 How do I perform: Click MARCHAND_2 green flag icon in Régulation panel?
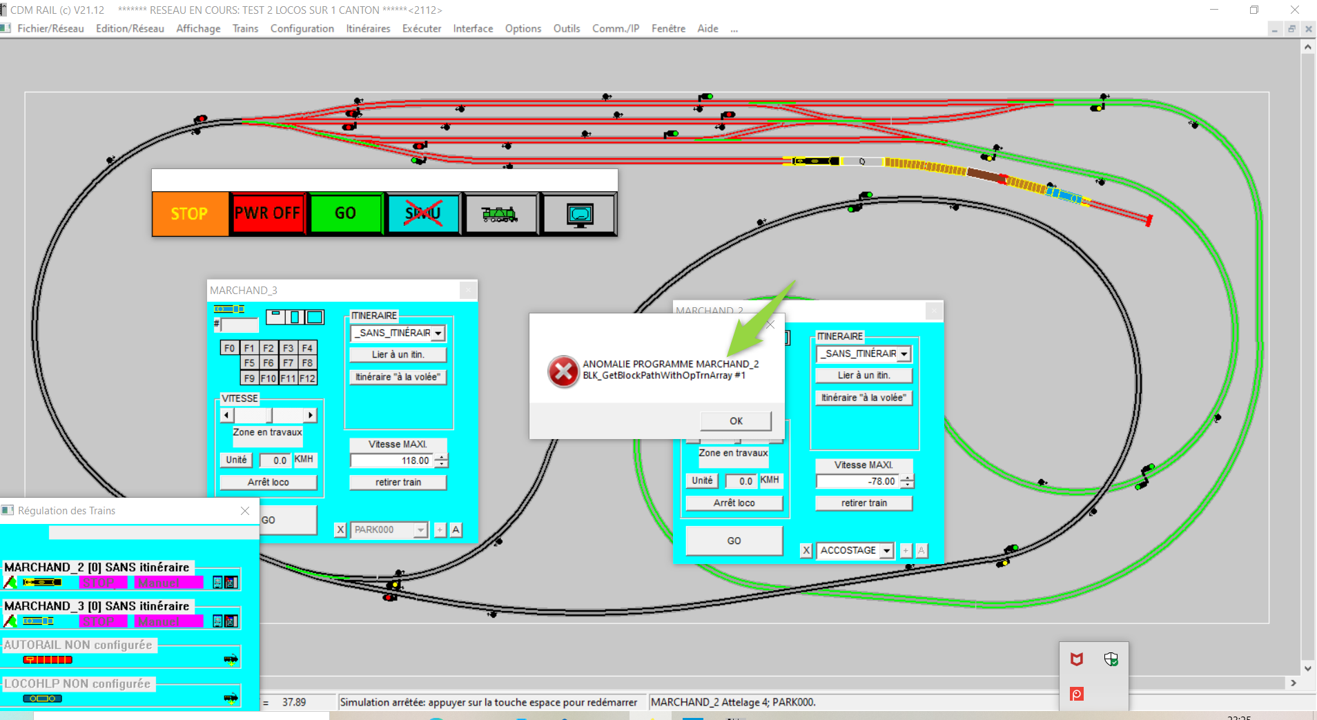[x=10, y=583]
